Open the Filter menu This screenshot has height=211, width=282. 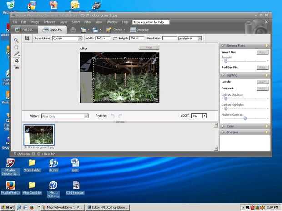pyautogui.click(x=88, y=22)
